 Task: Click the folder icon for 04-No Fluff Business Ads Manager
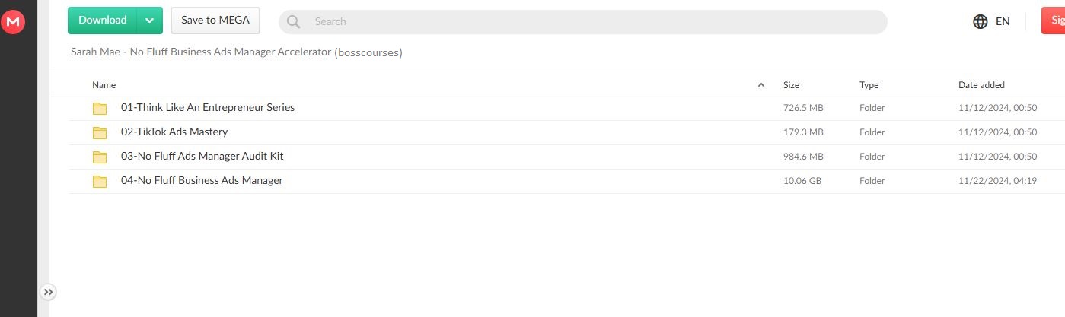coord(100,181)
